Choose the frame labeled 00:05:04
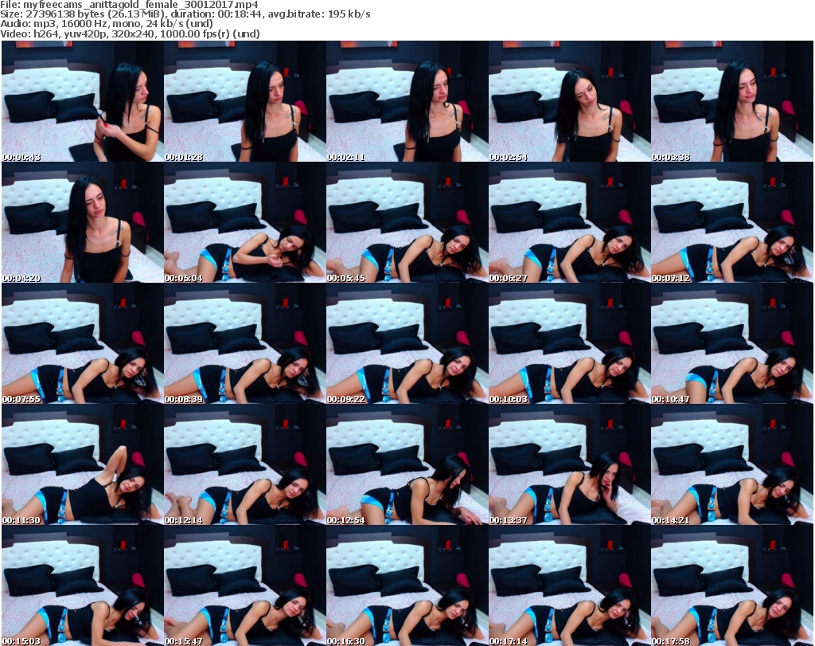This screenshot has width=815, height=646. point(245,222)
